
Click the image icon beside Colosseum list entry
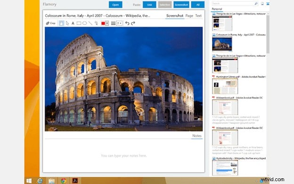214,35
